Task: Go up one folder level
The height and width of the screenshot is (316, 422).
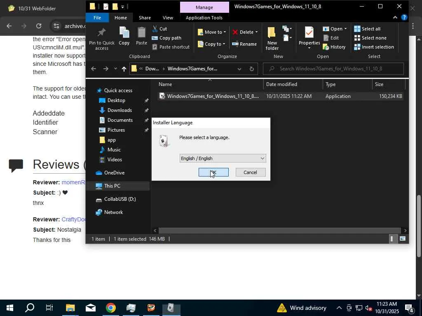Action: pos(124,69)
